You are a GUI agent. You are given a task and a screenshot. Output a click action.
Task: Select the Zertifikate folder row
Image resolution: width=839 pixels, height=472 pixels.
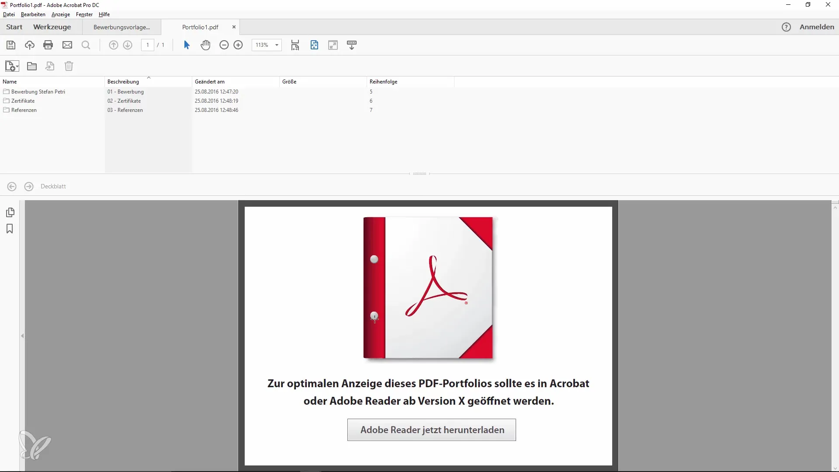pyautogui.click(x=23, y=101)
